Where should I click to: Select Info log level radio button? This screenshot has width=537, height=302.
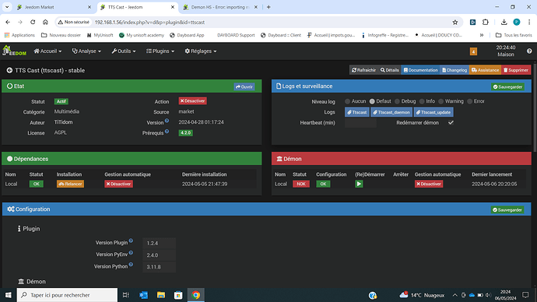point(422,101)
